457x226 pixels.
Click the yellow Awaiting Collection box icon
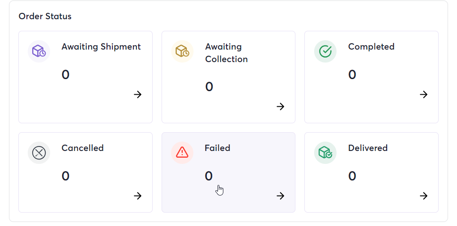pos(182,51)
